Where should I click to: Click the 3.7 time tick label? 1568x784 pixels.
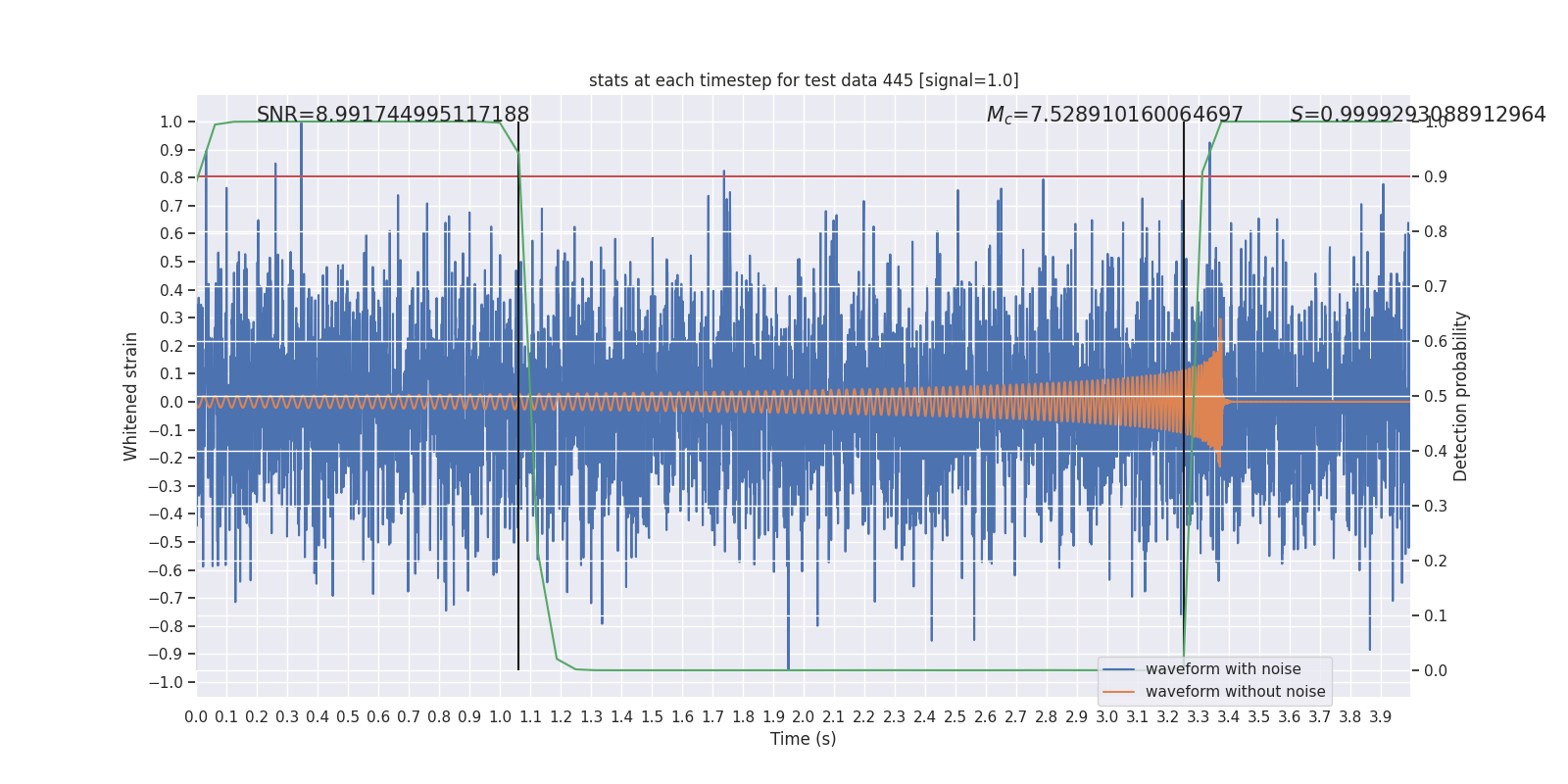point(1320,716)
